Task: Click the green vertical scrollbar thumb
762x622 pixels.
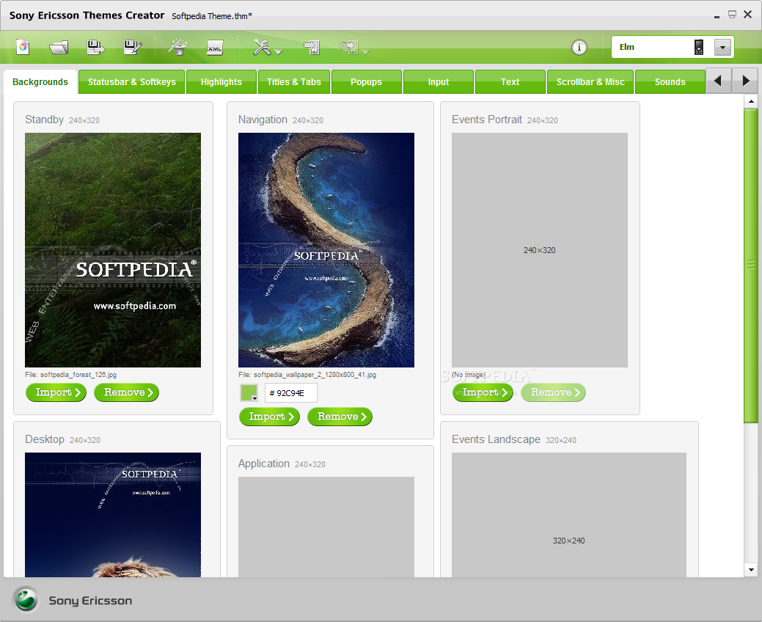Action: tap(751, 266)
